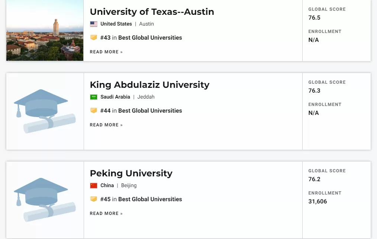Click the China flag icon
The image size is (377, 239).
(94, 186)
